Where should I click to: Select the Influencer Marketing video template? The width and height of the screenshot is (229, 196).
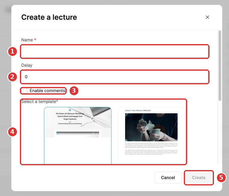coord(78,136)
